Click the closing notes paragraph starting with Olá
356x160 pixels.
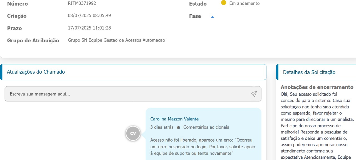[317, 126]
